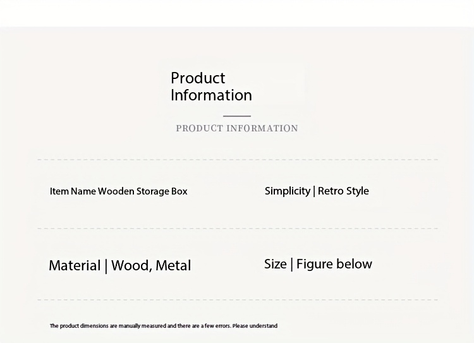The image size is (474, 343).
Task: Click the separator bar after Size
Action: tap(291, 265)
